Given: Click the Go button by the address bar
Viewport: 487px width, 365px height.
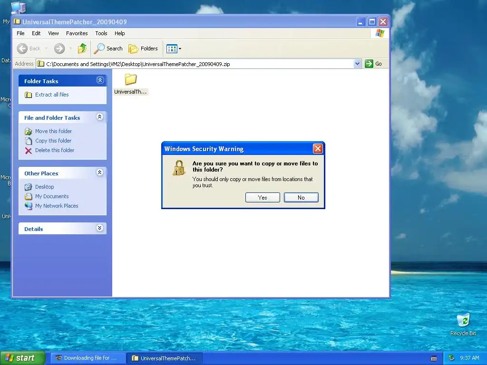Looking at the screenshot, I should pos(373,64).
